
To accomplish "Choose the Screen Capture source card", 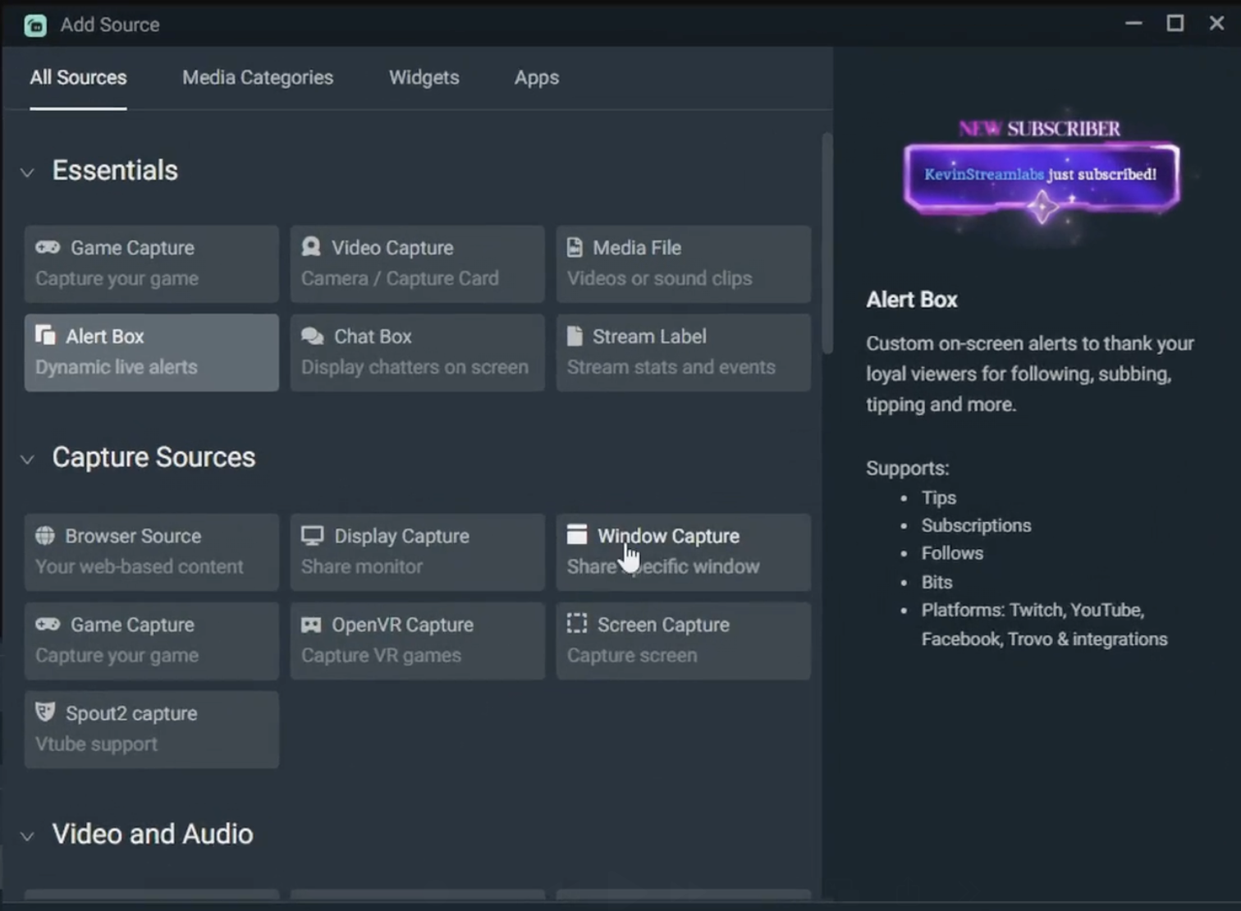I will [x=683, y=641].
